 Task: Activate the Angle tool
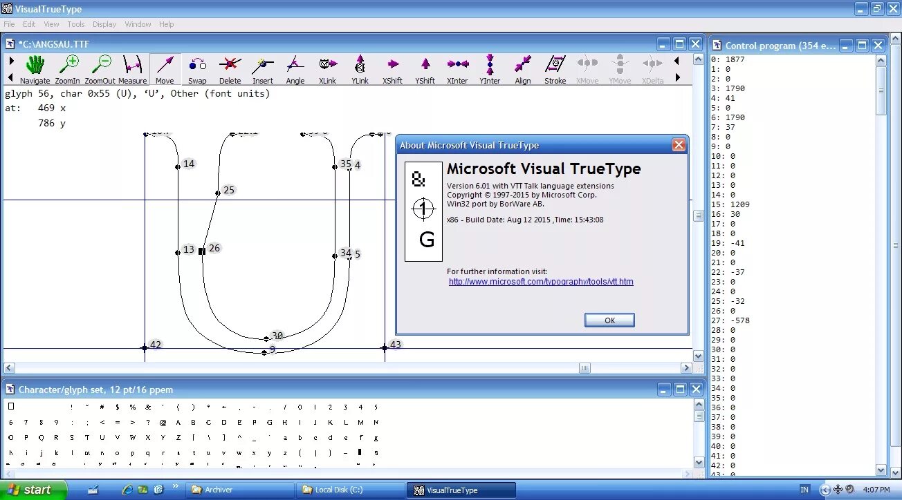(x=295, y=70)
